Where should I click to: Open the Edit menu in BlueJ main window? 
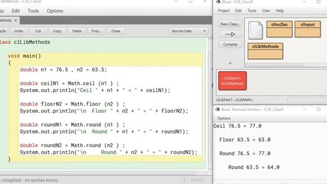238,11
